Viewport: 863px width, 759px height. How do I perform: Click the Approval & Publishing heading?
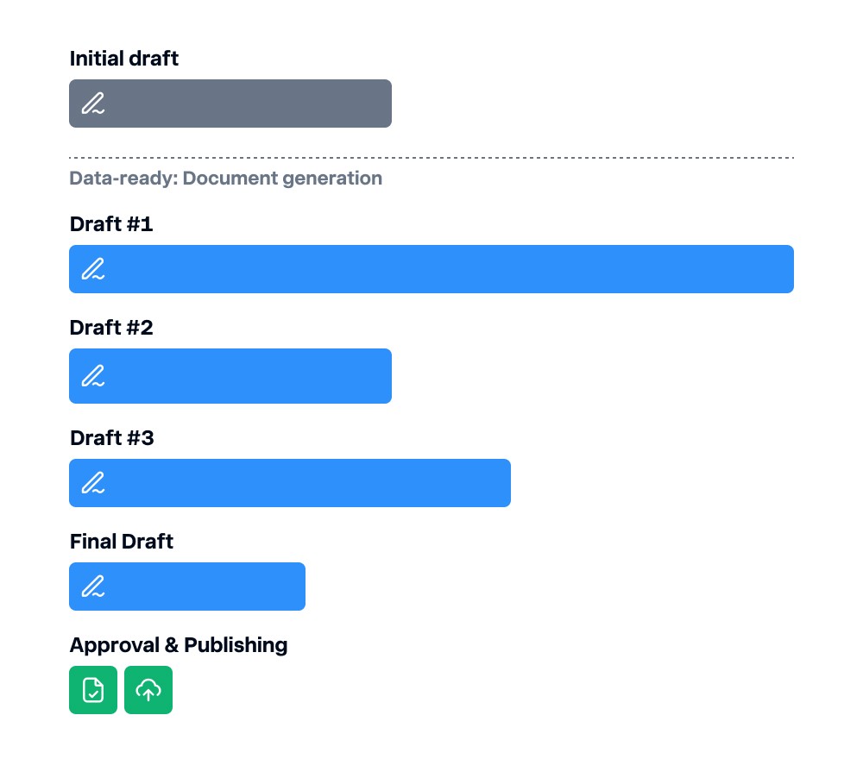179,644
